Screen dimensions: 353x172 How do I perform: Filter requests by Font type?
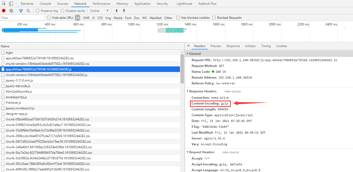128,18
